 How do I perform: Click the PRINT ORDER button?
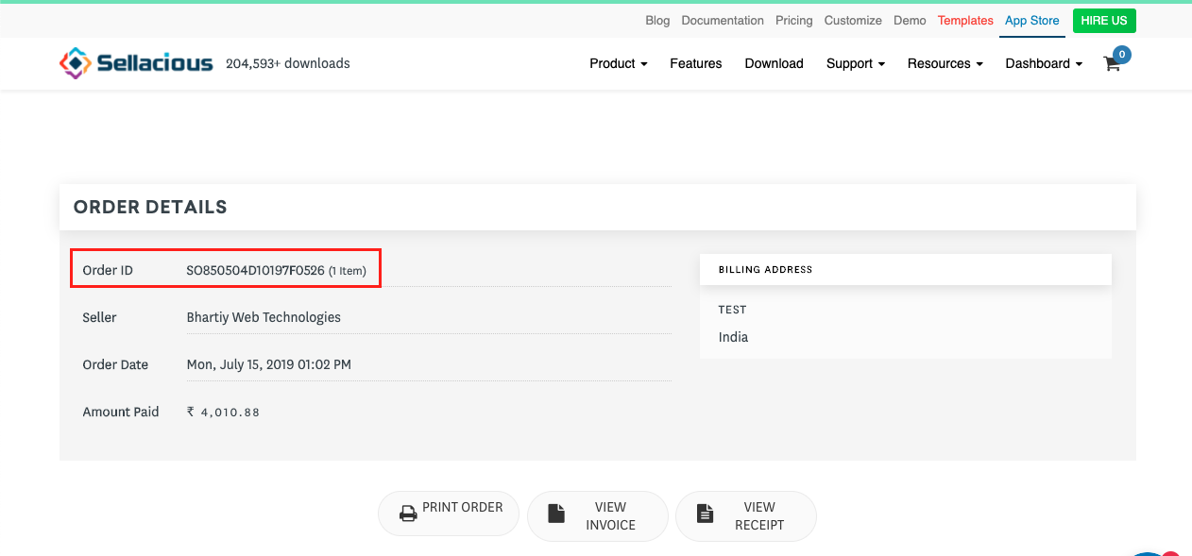click(x=448, y=511)
